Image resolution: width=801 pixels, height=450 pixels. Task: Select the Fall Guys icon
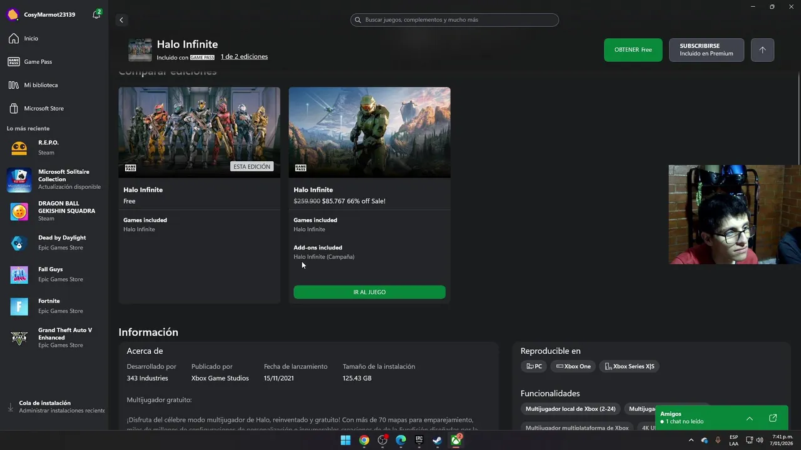tap(19, 274)
